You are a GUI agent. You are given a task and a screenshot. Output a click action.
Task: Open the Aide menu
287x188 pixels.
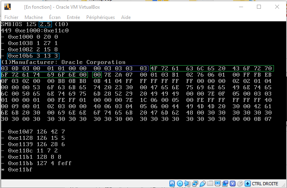(x=126, y=17)
